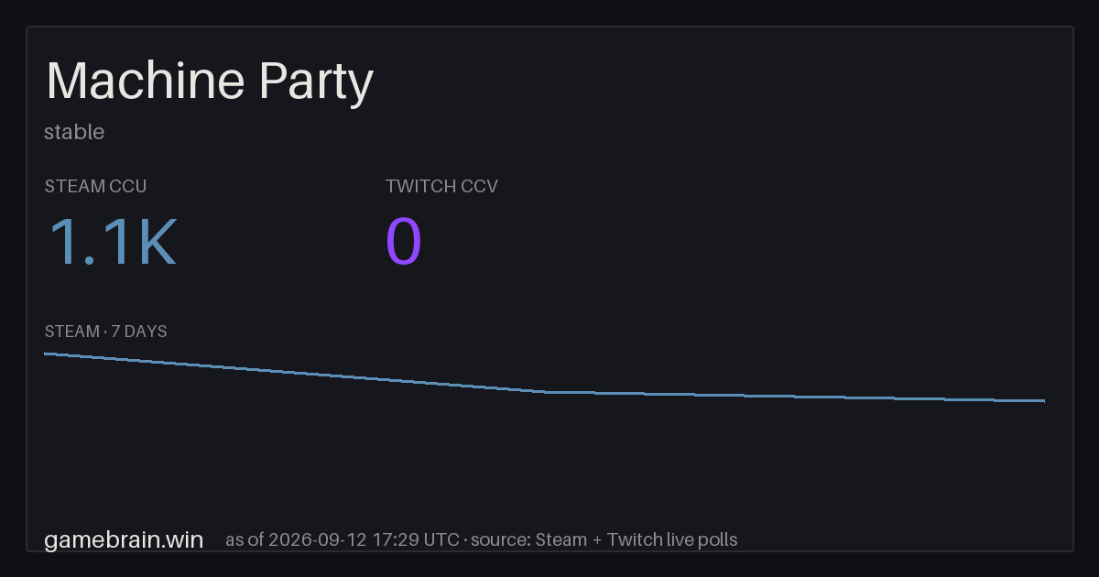
Task: Click the 'STEAM · 7 DAYS' chart label
Action: coord(105,332)
